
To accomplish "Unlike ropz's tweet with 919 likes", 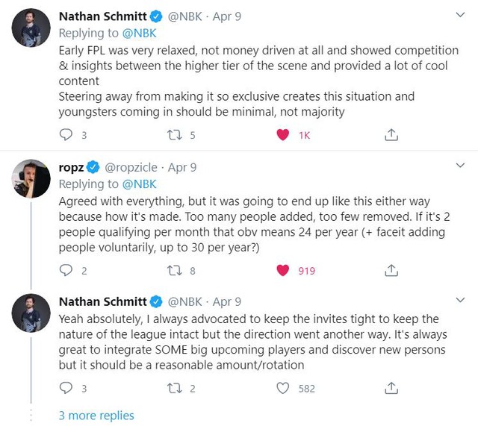I will coord(283,271).
